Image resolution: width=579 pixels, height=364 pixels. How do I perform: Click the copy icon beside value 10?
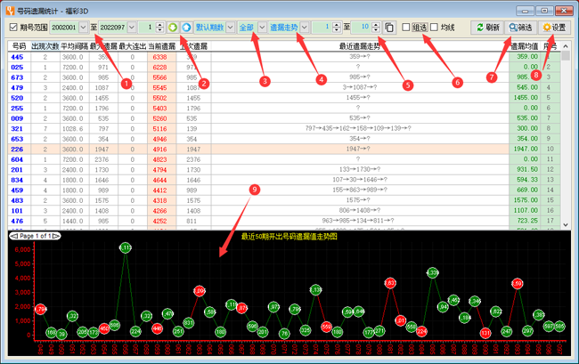(389, 28)
